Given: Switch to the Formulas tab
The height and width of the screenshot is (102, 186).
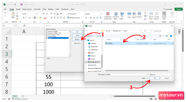Looking at the screenshot, I should pyautogui.click(x=37, y=9).
